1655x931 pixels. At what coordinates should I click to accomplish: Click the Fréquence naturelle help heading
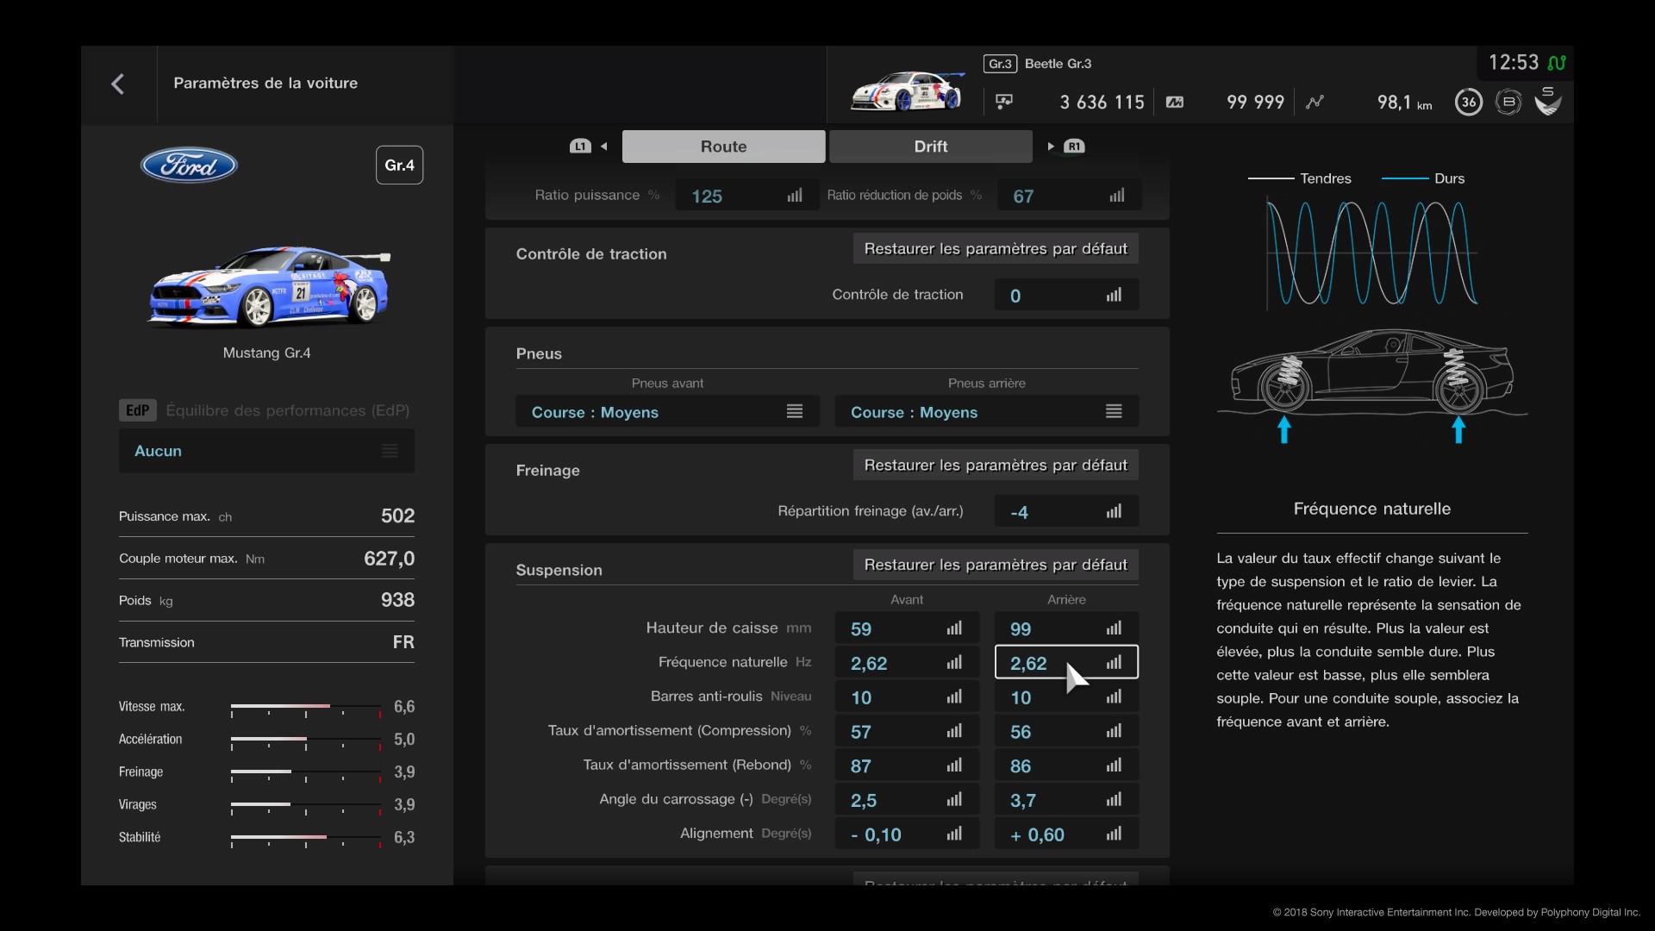1372,509
